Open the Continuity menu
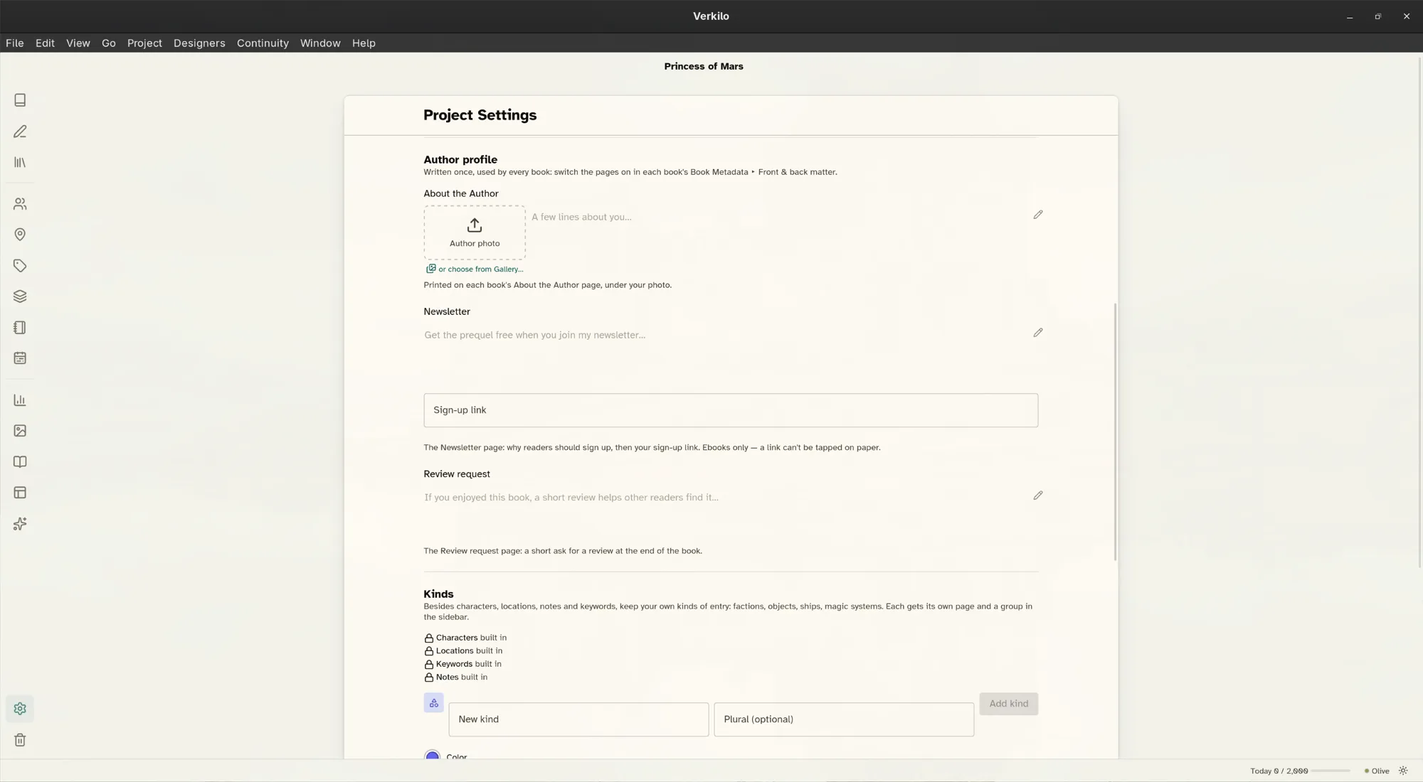 point(263,43)
